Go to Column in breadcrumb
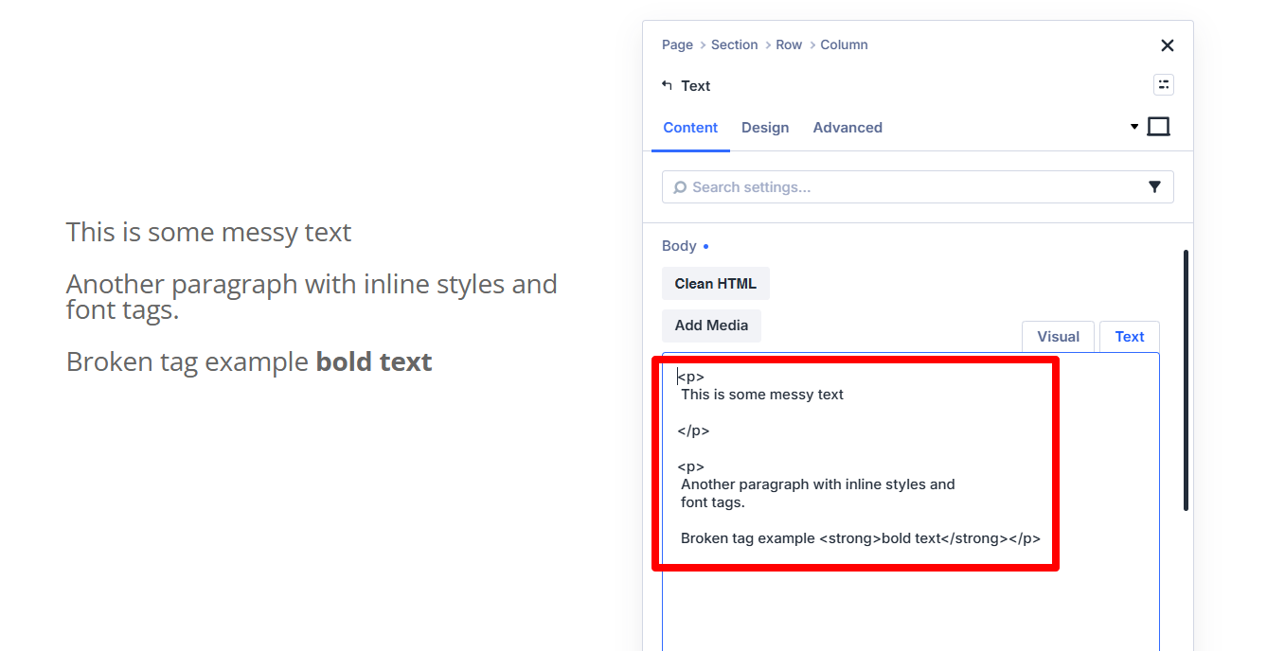The width and height of the screenshot is (1267, 651). [x=844, y=44]
